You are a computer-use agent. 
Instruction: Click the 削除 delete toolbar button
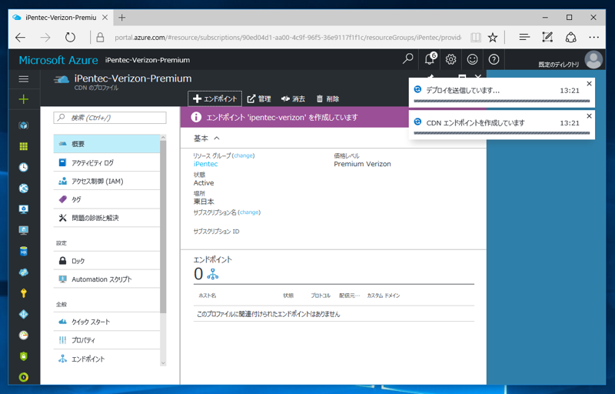coord(327,99)
